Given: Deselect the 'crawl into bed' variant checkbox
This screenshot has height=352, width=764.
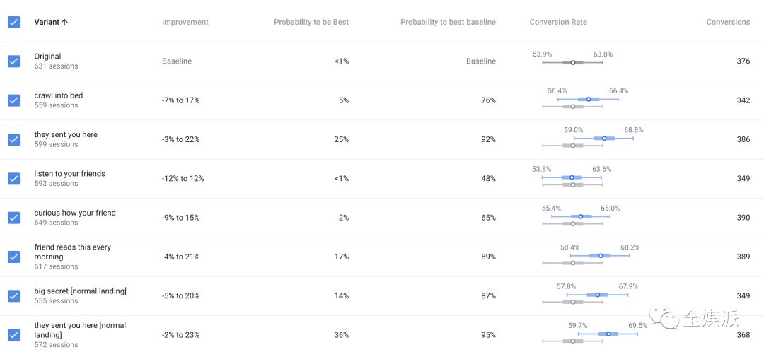Looking at the screenshot, I should click(x=13, y=100).
